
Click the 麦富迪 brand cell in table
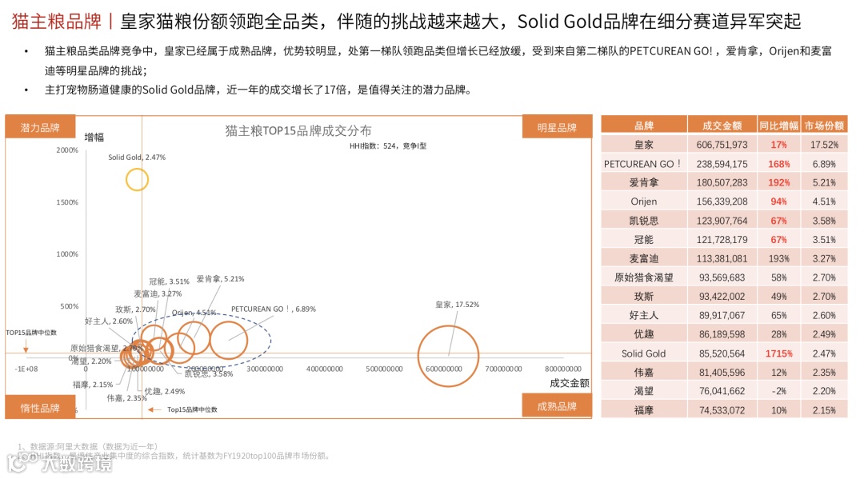point(643,258)
